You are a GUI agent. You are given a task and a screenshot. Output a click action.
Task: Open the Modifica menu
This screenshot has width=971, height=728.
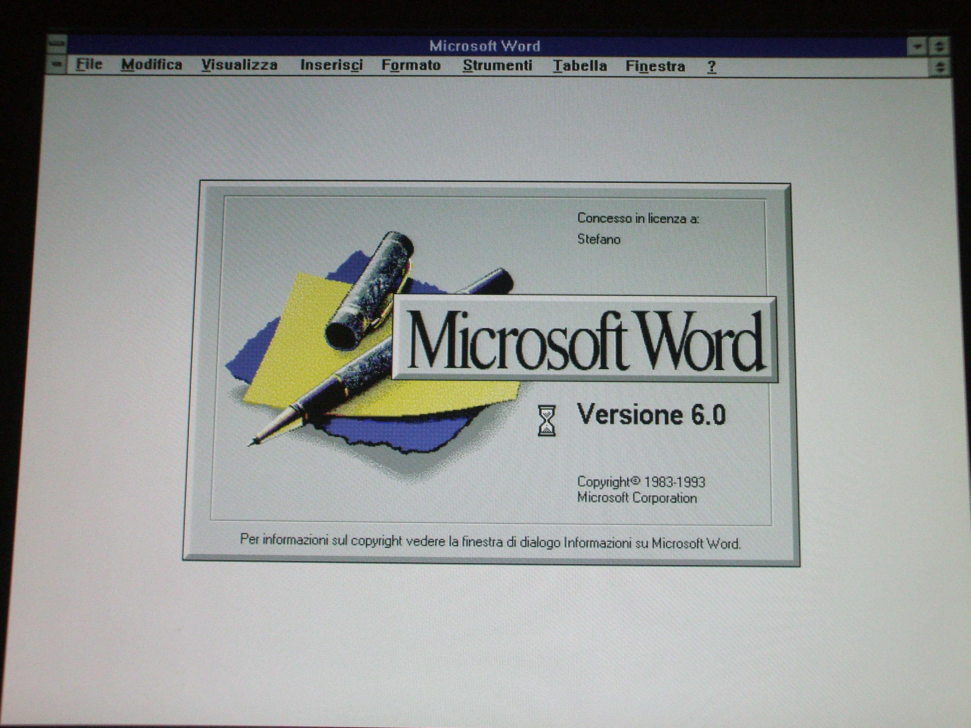click(x=151, y=64)
